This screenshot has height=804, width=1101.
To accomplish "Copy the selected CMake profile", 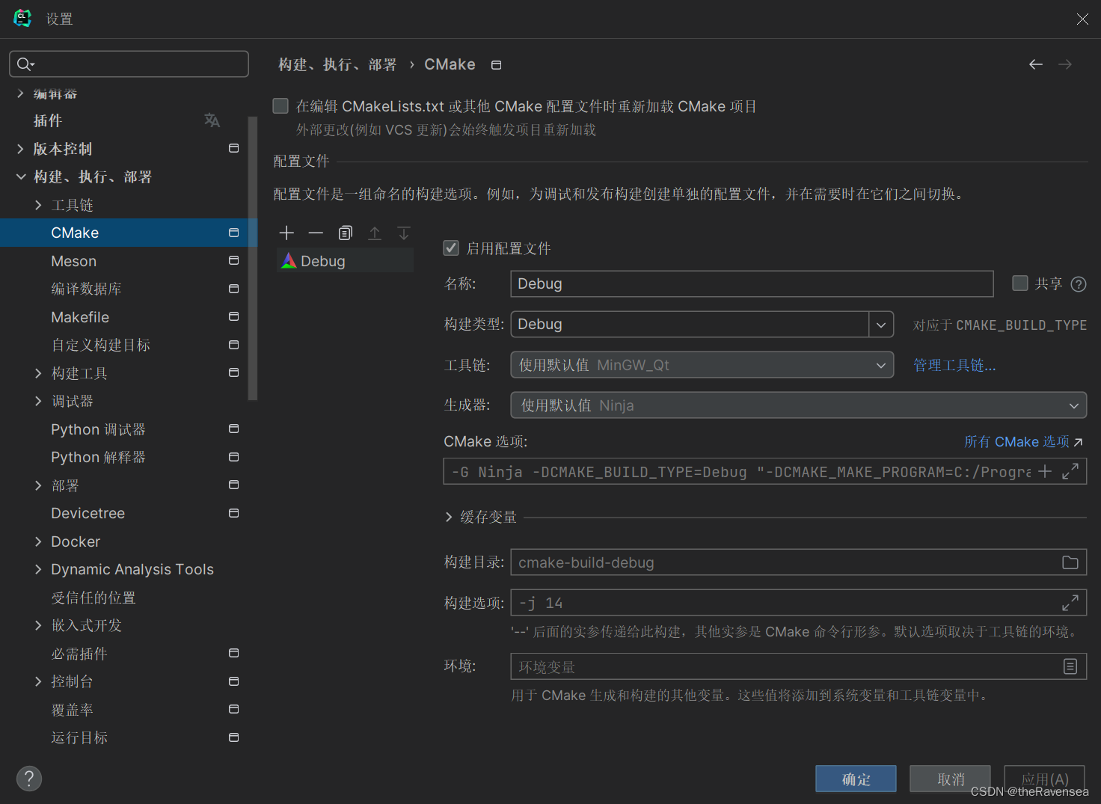I will (345, 233).
